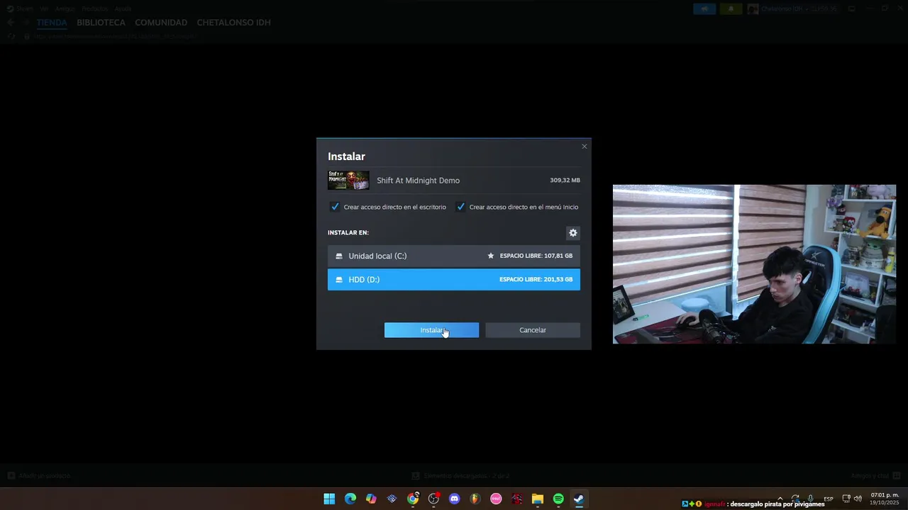Click the volume icon in the system tray
This screenshot has height=510, width=908.
(x=858, y=499)
